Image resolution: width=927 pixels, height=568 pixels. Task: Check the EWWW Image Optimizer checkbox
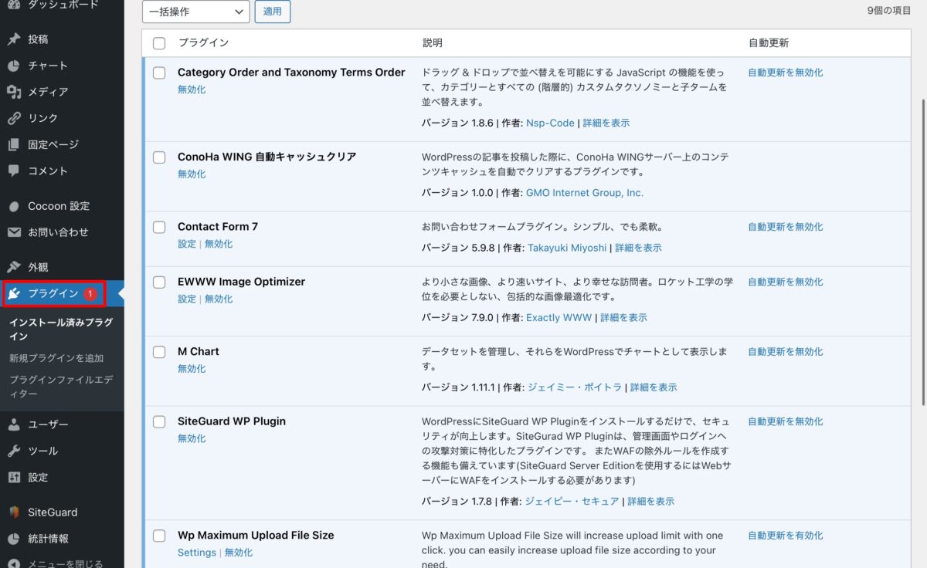159,282
